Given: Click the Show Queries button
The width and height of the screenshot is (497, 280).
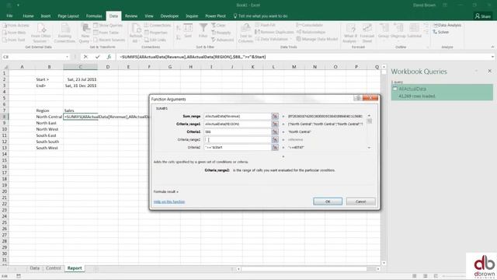Looking at the screenshot, I should (108, 26).
